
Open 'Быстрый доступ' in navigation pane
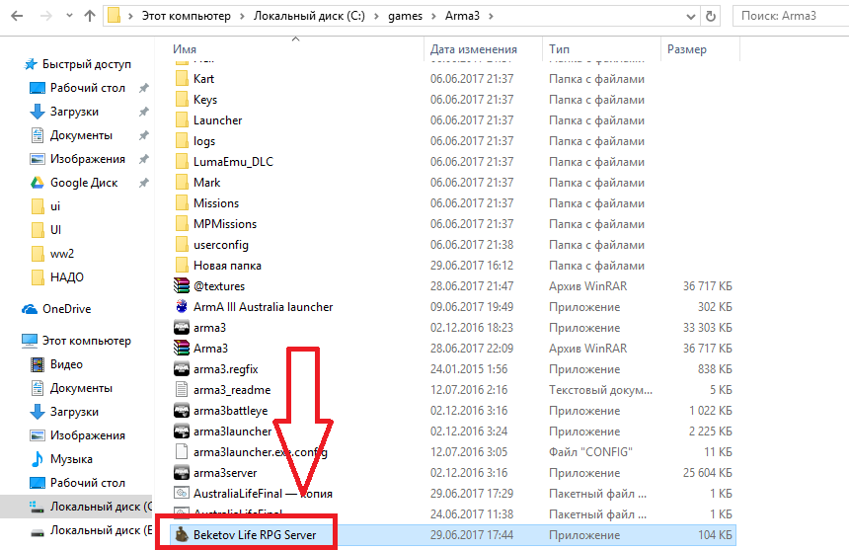point(87,64)
